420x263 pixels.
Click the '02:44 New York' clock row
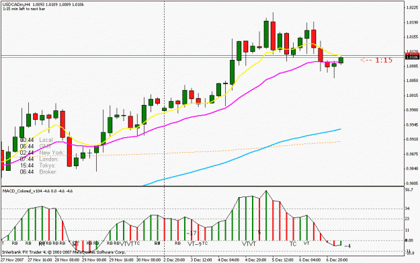42,153
